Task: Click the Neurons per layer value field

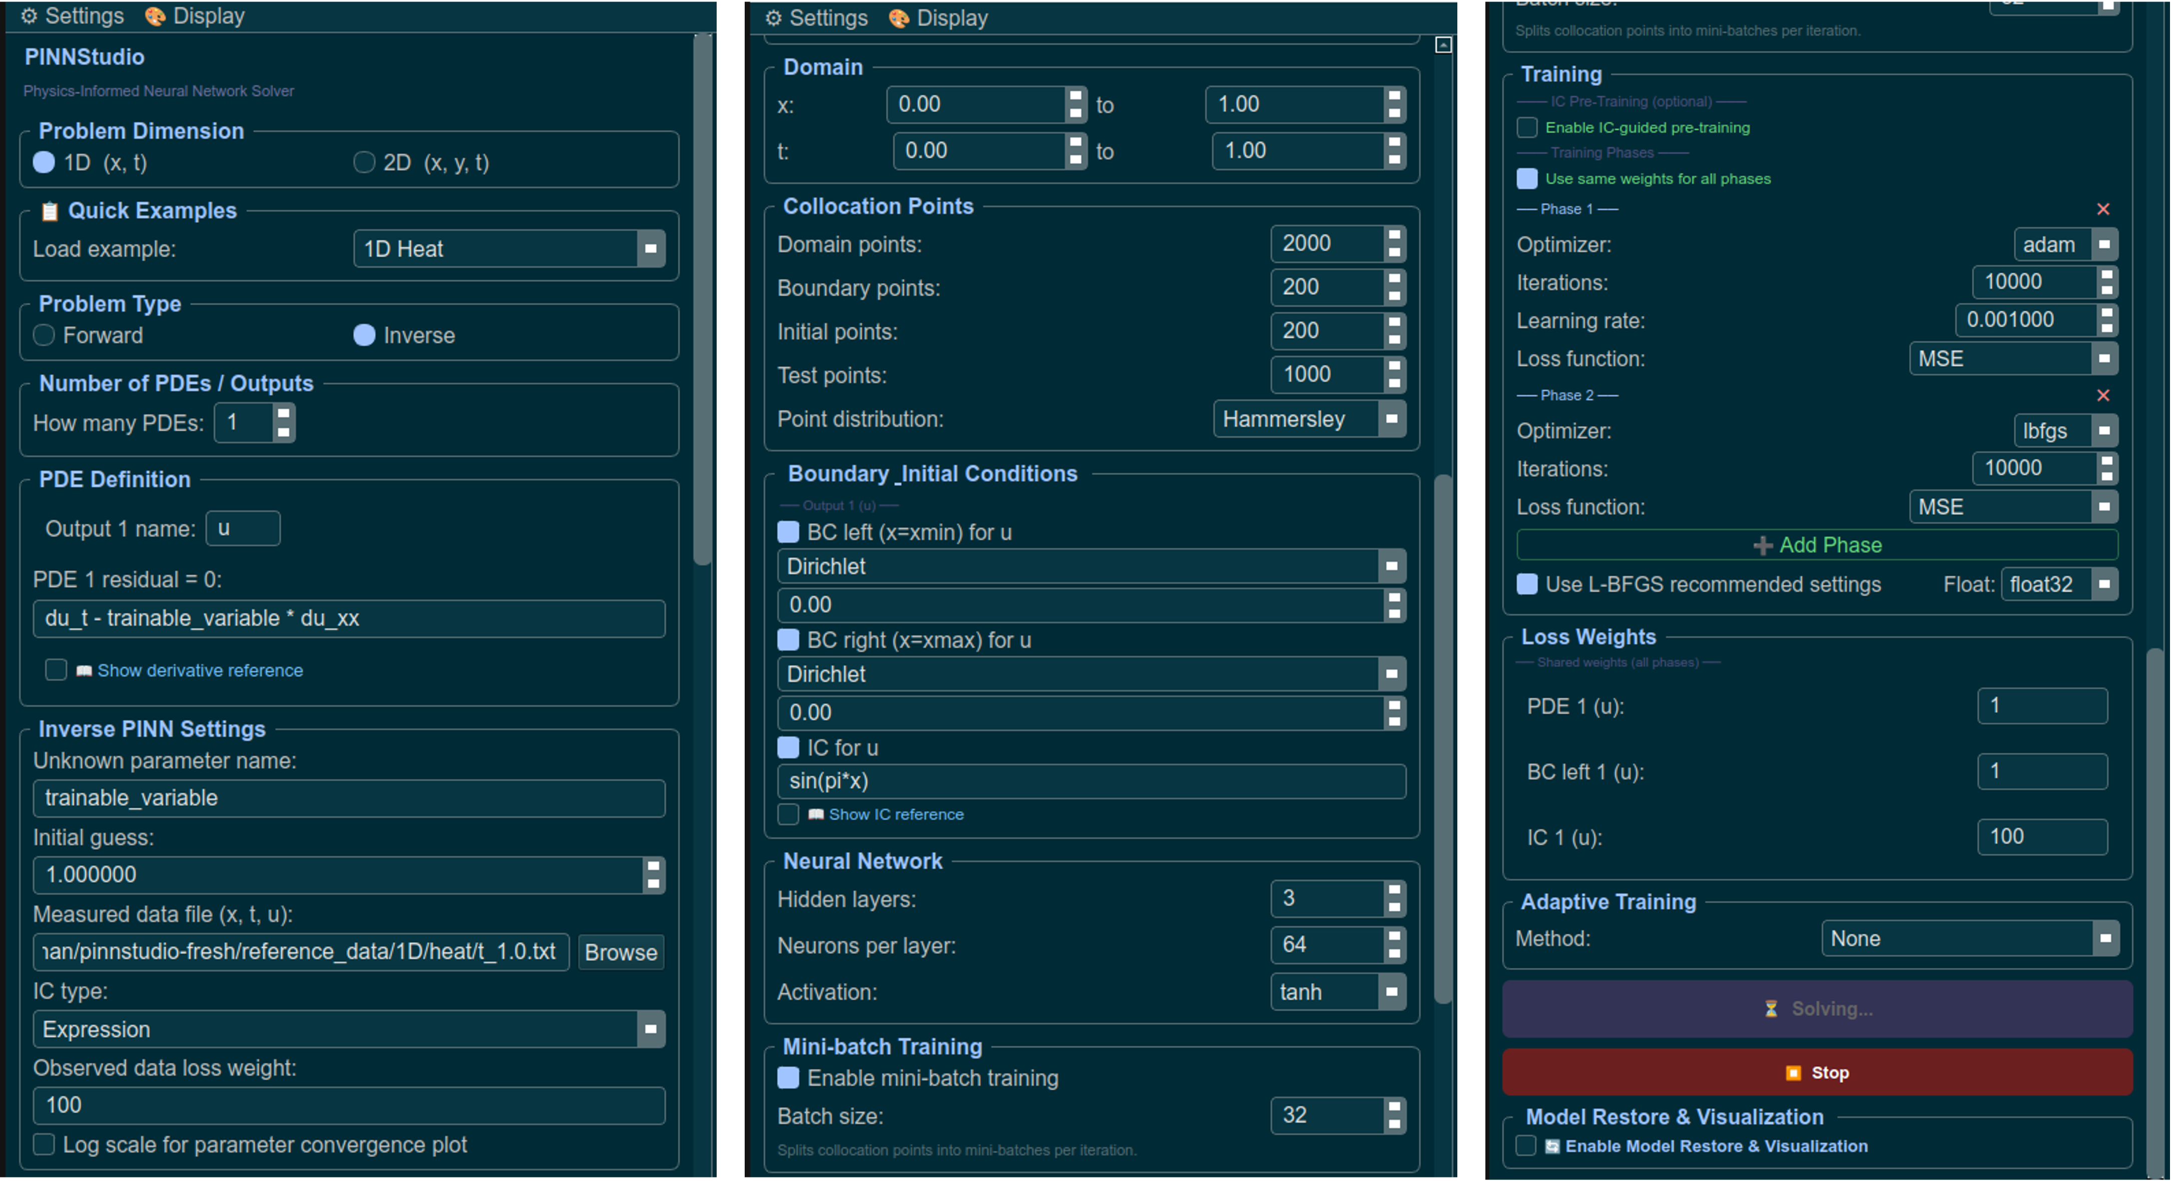Action: coord(1338,945)
